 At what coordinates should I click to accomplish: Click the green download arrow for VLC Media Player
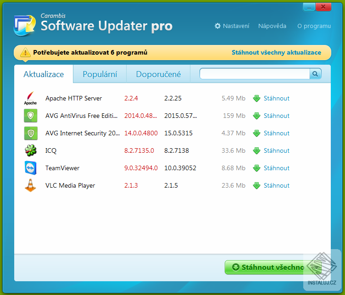256,185
